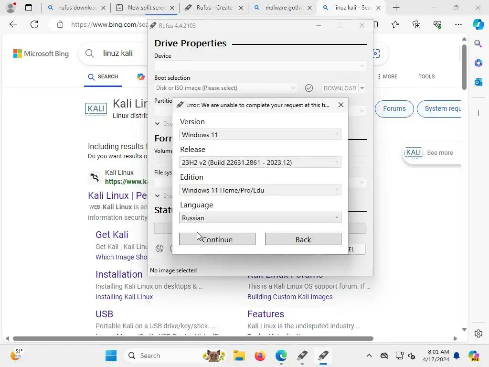
Task: Click Continue in the download dialog
Action: (x=217, y=239)
